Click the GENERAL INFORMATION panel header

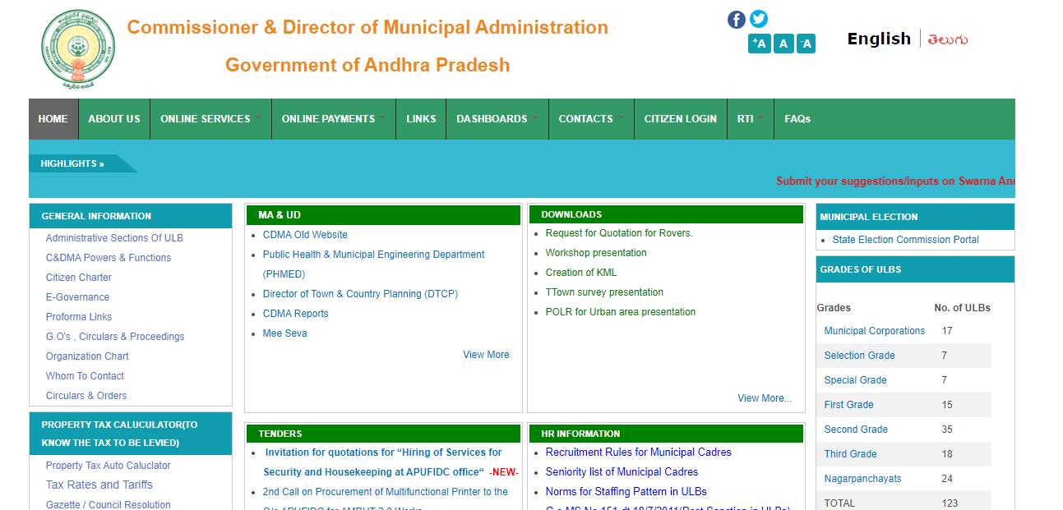coord(131,216)
